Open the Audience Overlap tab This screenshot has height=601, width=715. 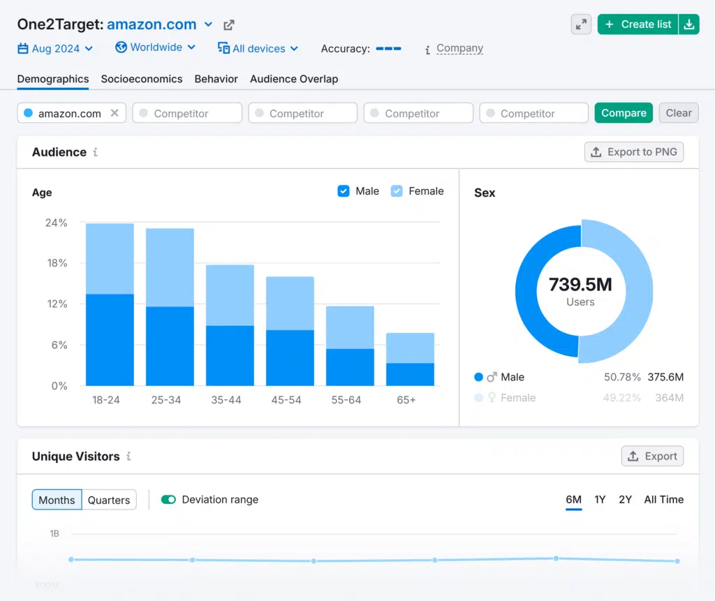pyautogui.click(x=294, y=79)
